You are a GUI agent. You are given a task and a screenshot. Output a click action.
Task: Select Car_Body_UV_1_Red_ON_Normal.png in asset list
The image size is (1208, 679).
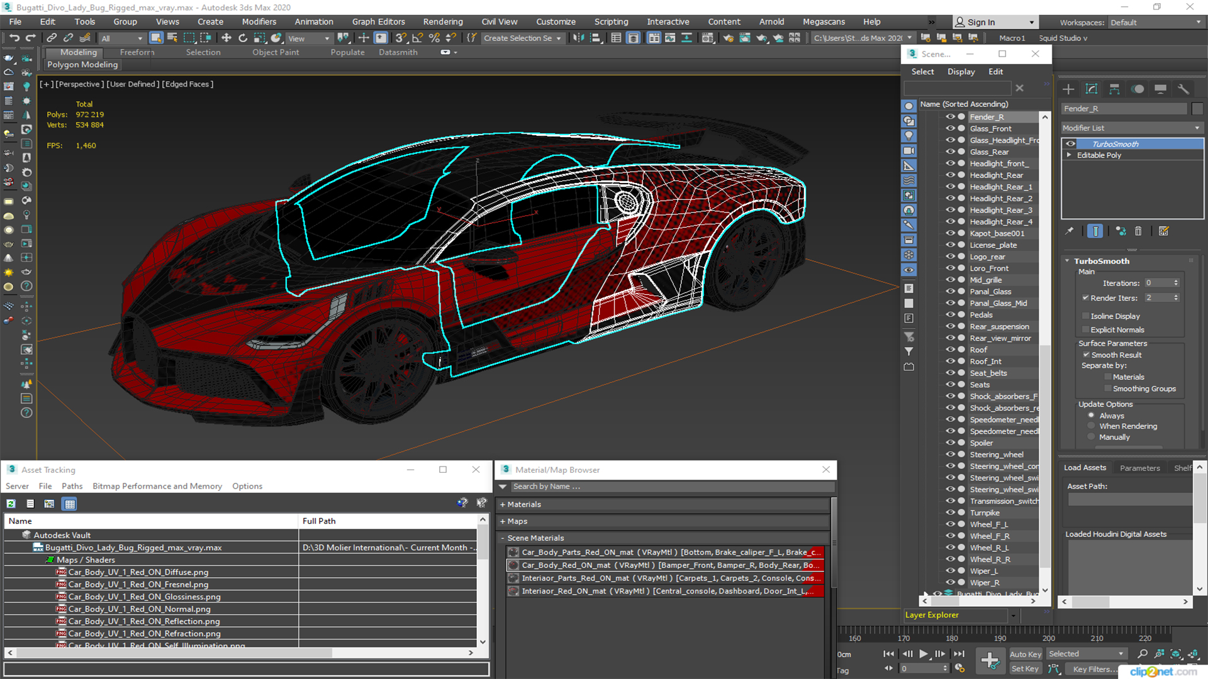139,609
